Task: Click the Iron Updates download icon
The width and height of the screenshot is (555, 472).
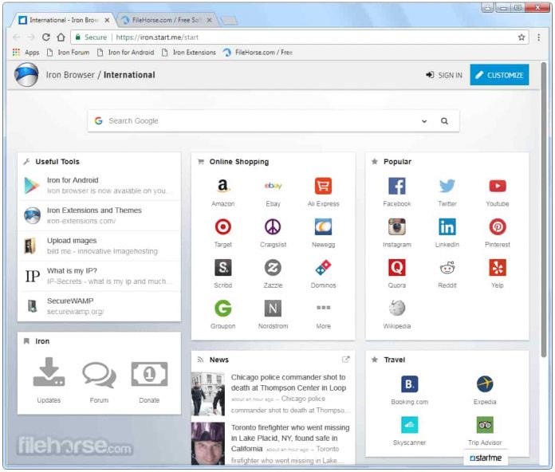Action: pos(49,374)
